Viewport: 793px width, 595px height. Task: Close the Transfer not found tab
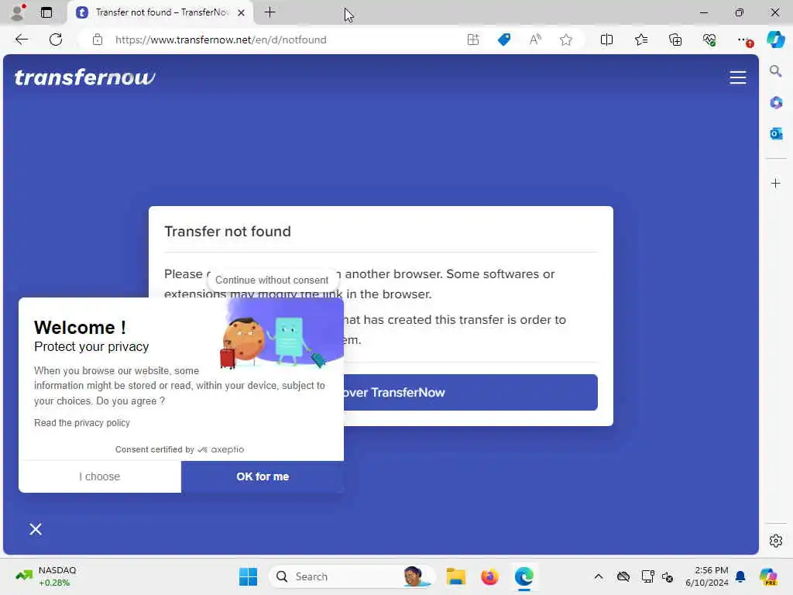tap(242, 12)
